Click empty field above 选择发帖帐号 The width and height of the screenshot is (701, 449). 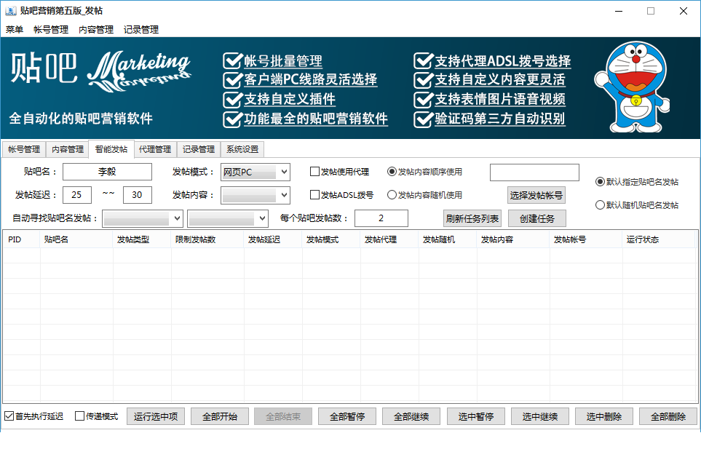coord(535,172)
